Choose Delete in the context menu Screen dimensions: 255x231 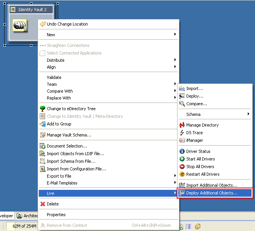[x=109, y=204]
